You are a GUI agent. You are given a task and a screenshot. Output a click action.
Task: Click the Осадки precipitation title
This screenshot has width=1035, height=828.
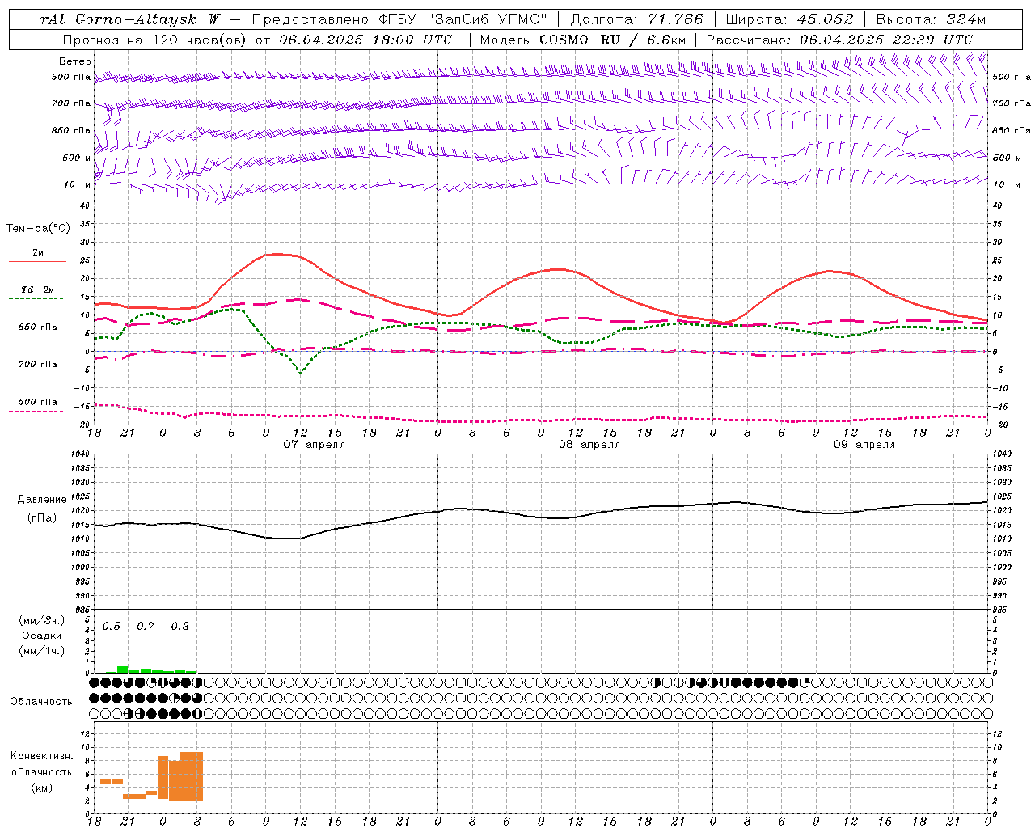[41, 636]
